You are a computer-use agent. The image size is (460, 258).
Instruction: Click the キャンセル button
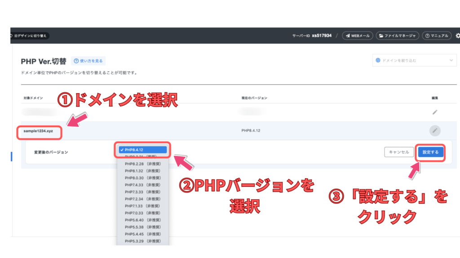pos(399,152)
